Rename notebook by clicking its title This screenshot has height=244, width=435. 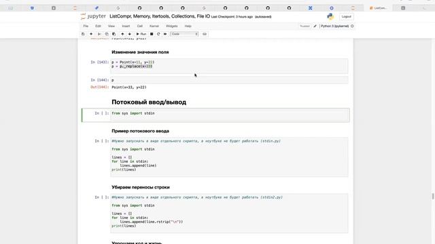(x=160, y=16)
